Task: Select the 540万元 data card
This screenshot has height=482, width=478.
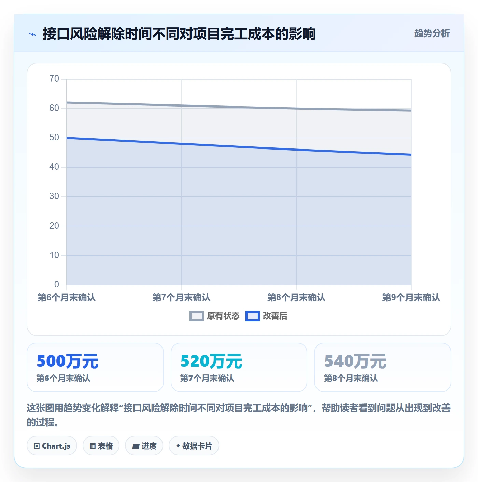Action: point(383,367)
